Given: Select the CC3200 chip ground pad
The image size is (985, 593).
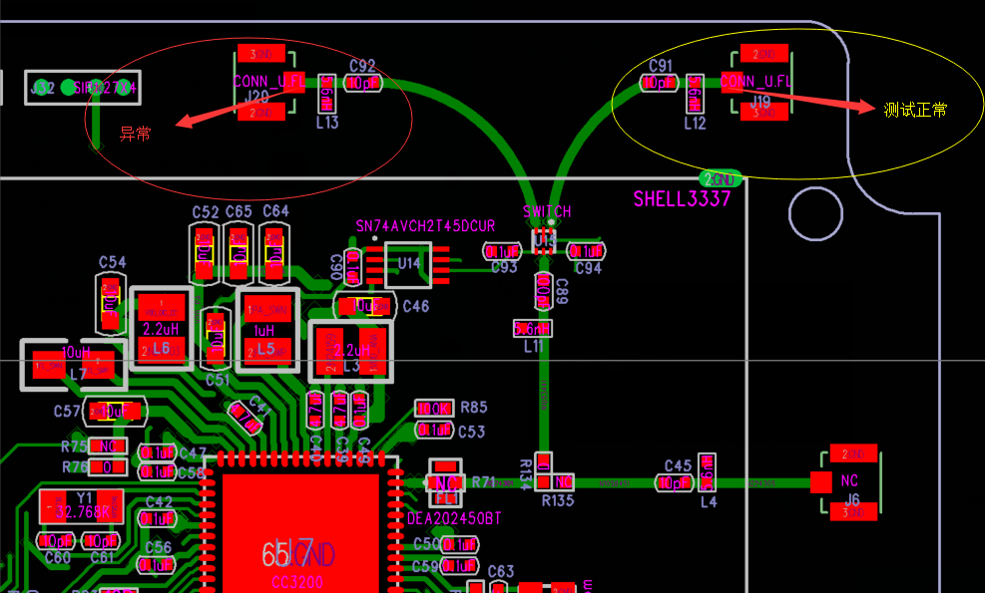Looking at the screenshot, I should pyautogui.click(x=300, y=533).
